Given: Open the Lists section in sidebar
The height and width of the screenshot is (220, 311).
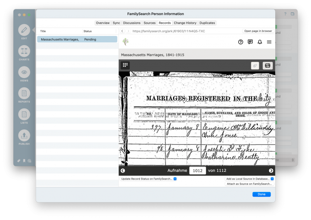Looking at the screenshot, I should 24,117.
